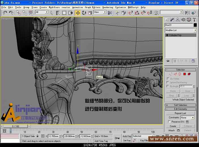Click the Configure Modifier Sets icon
The width and height of the screenshot is (199, 147).
[x=193, y=61]
